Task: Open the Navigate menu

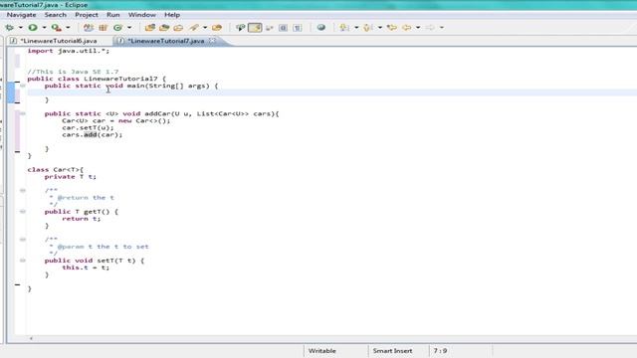Action: click(22, 15)
